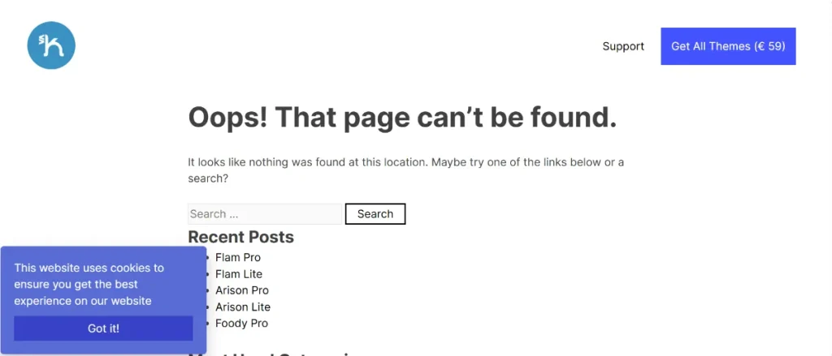Go to the Arison Lite post
This screenshot has height=356, width=832.
pyautogui.click(x=243, y=307)
